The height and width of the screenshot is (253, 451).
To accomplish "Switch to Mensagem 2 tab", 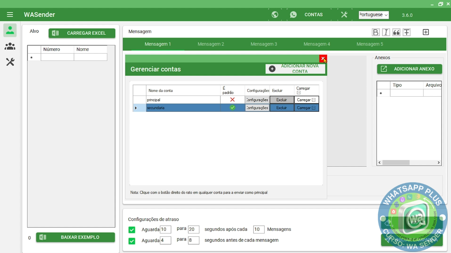I will [211, 44].
